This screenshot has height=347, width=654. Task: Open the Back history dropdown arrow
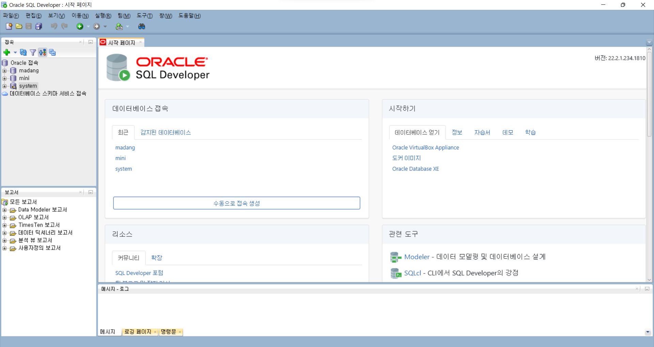click(88, 26)
